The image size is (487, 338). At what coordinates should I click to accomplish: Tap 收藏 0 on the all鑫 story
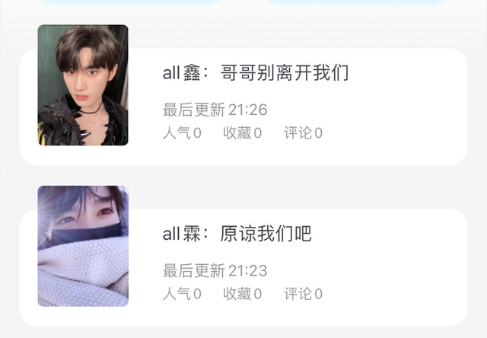[242, 133]
